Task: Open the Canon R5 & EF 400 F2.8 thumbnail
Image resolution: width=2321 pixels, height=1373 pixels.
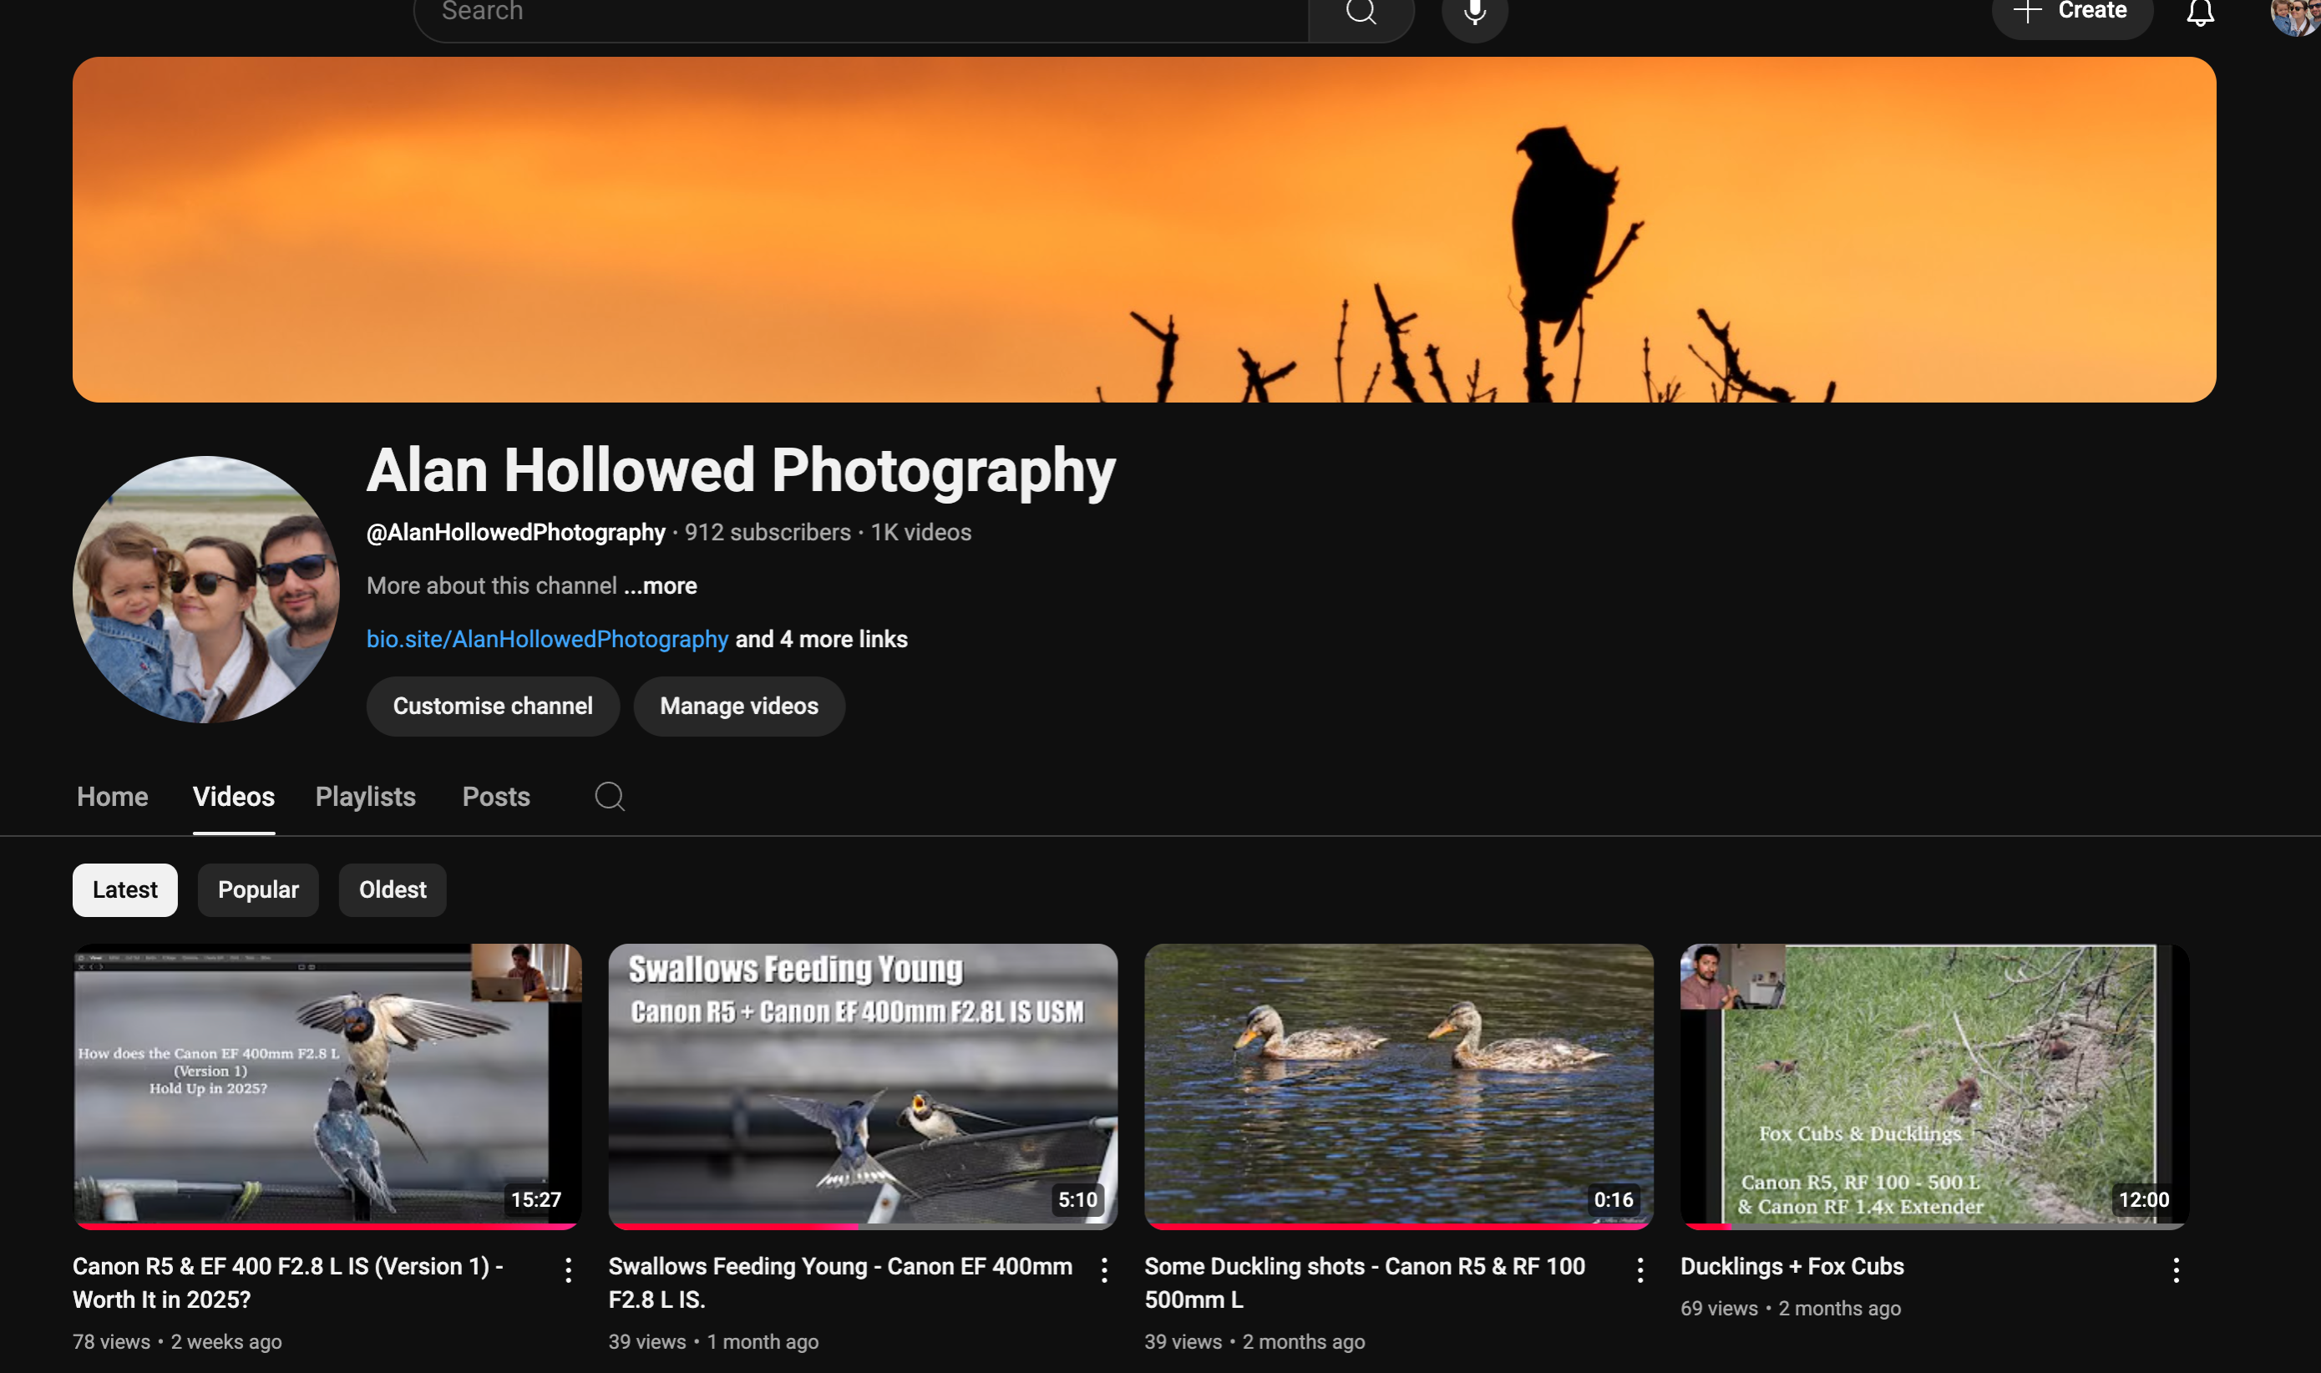Action: click(327, 1085)
